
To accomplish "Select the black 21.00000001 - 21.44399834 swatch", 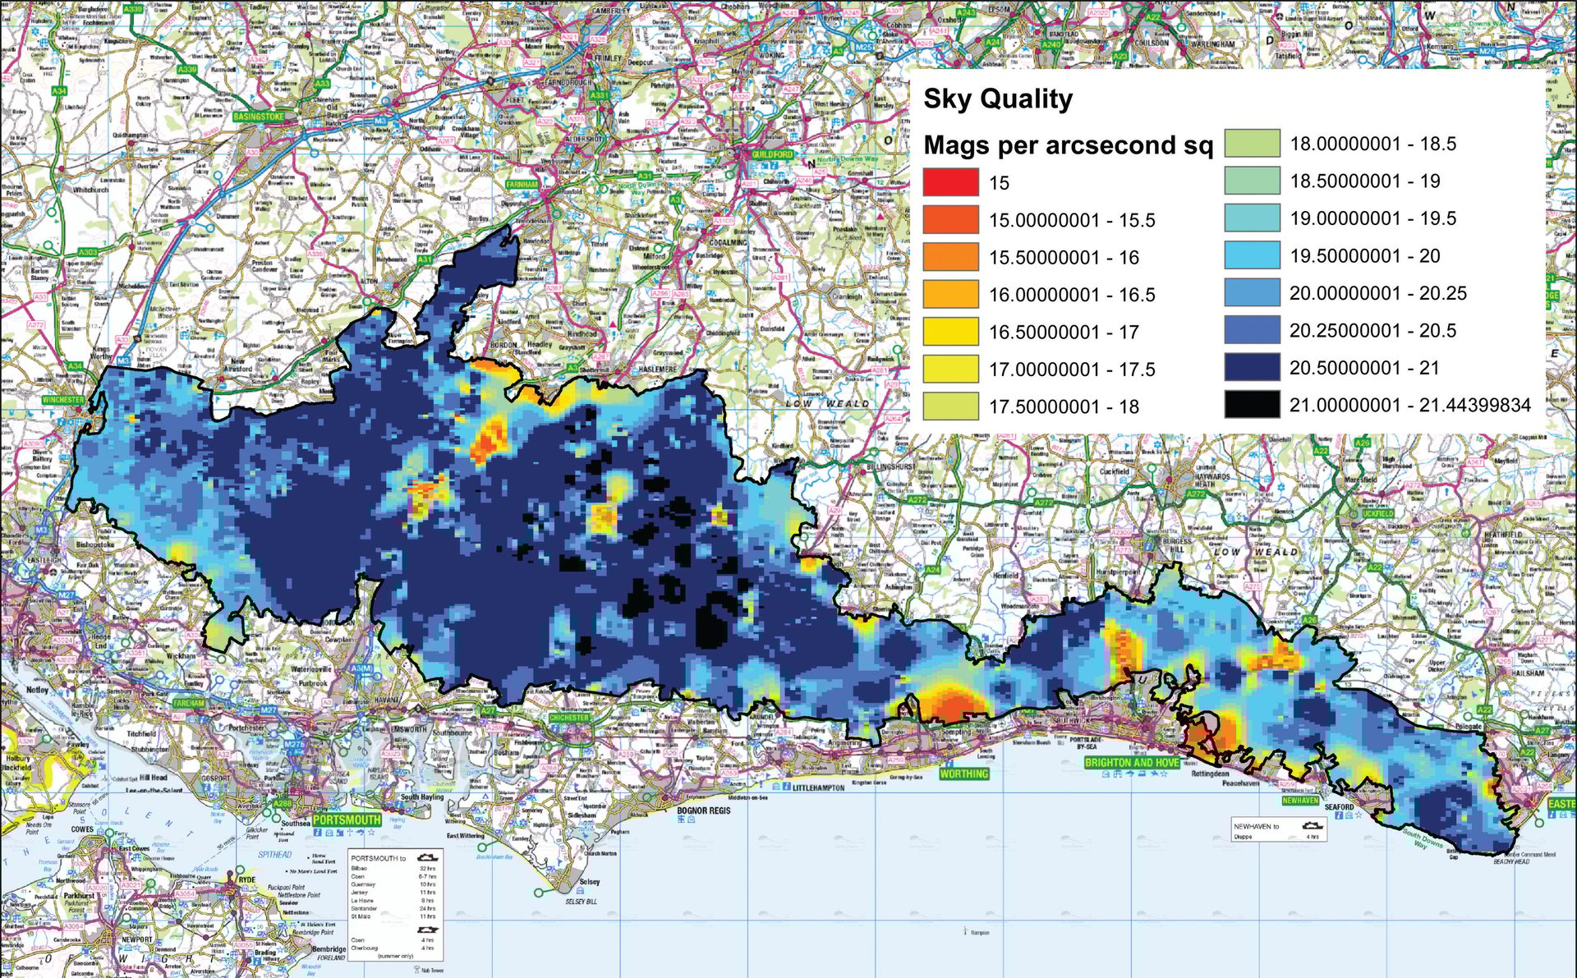I will 1252,403.
